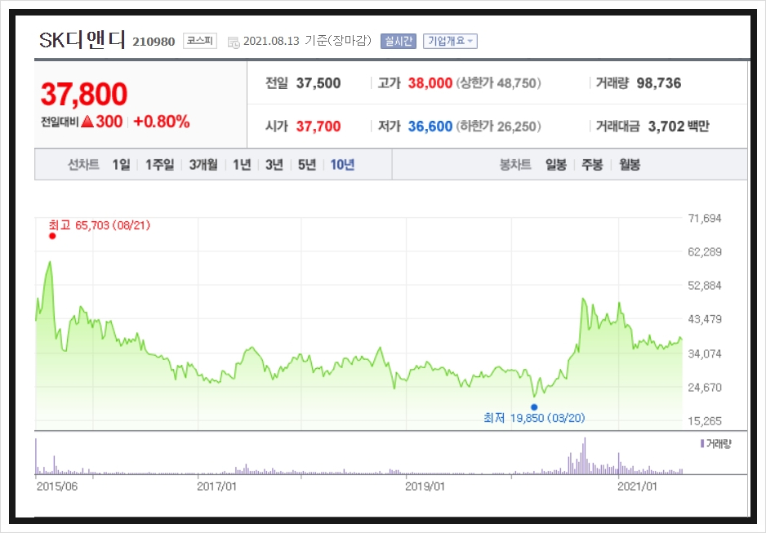766x533 pixels.
Task: Switch to 월봉 candle chart
Action: click(x=630, y=165)
